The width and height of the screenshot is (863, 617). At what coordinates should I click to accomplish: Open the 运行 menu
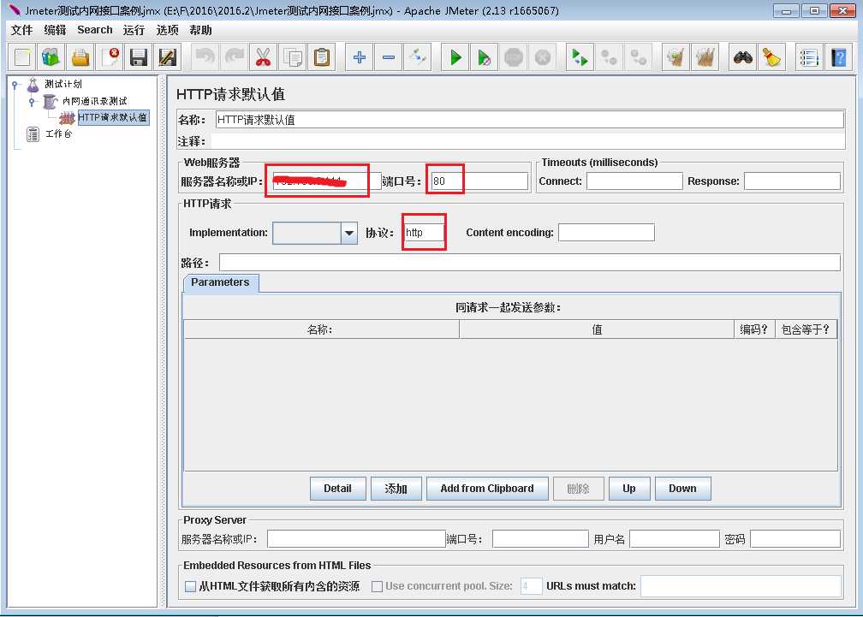134,30
